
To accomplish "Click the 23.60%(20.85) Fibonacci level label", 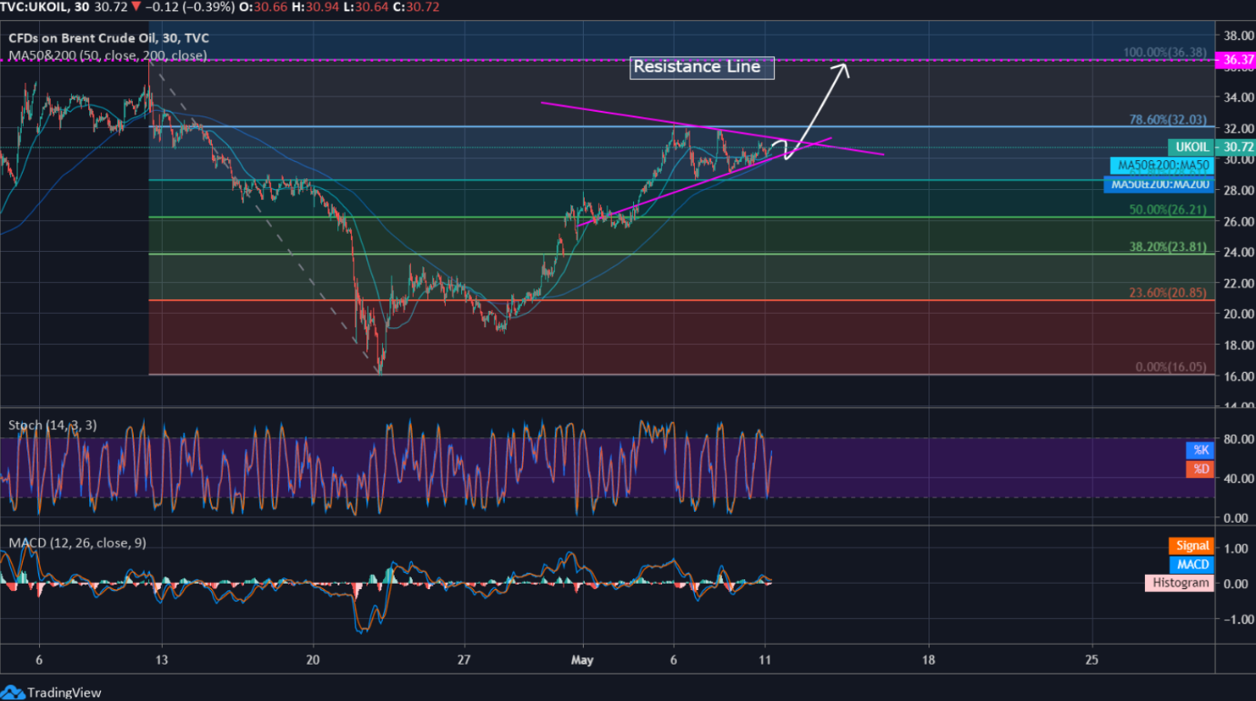I will click(1168, 293).
